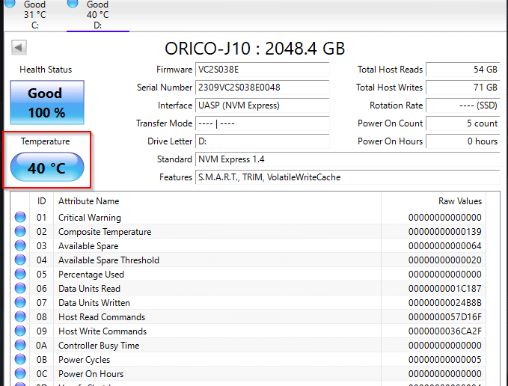The height and width of the screenshot is (386, 508).
Task: Click the Drive Letter field D:
Action: coord(262,141)
